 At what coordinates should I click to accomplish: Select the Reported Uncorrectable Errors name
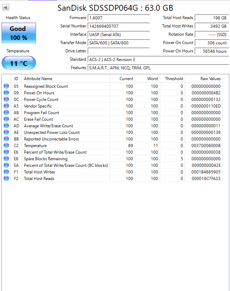(51, 139)
